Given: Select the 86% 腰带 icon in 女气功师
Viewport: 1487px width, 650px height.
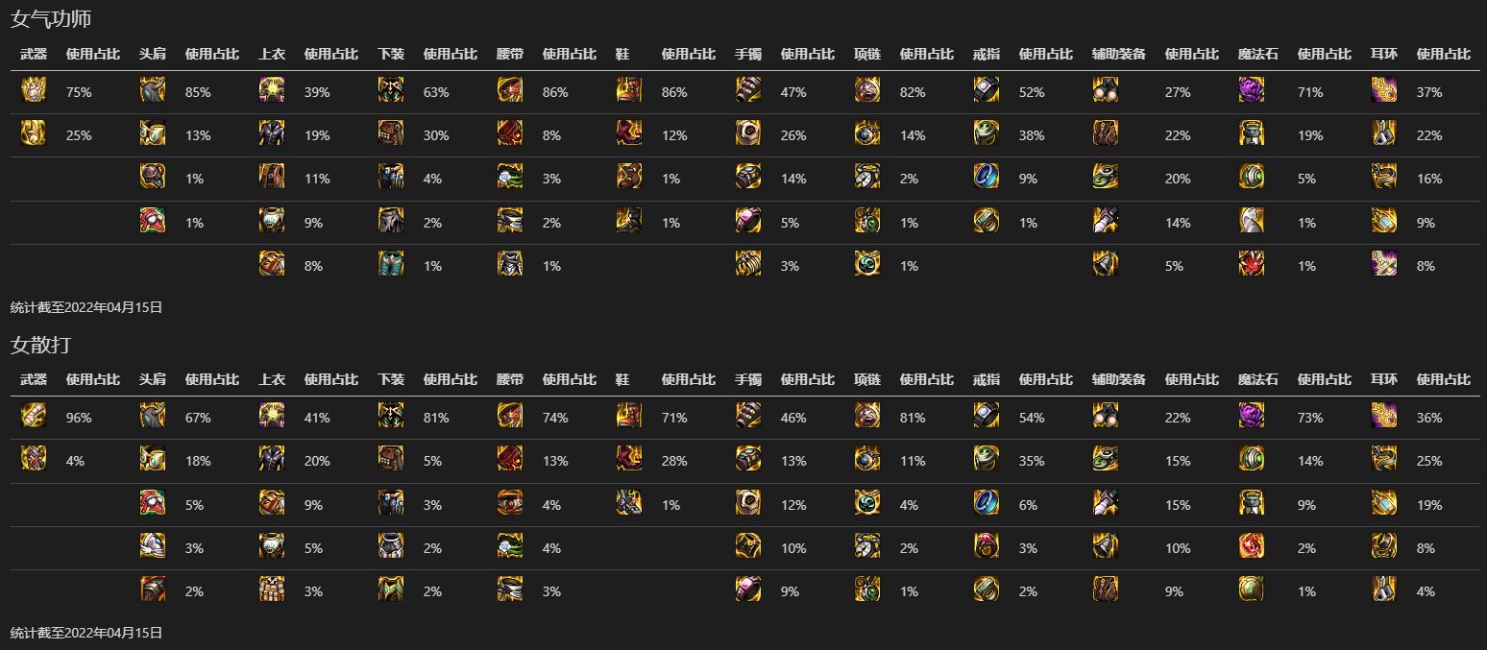Looking at the screenshot, I should click(510, 91).
